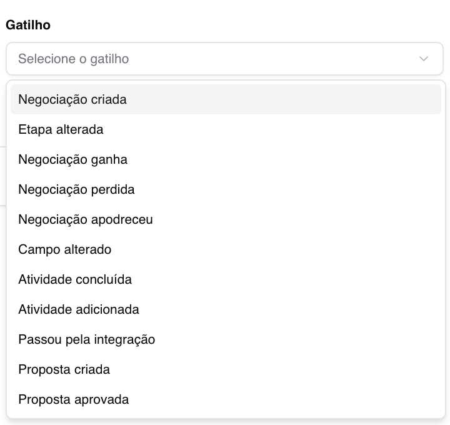Click the highlighted first trigger option
This screenshot has width=450, height=425.
pyautogui.click(x=225, y=99)
